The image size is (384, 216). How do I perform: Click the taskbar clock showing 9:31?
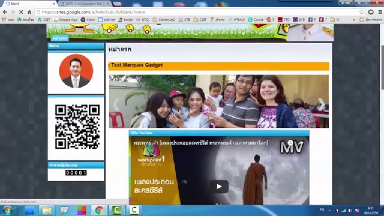coord(371,210)
